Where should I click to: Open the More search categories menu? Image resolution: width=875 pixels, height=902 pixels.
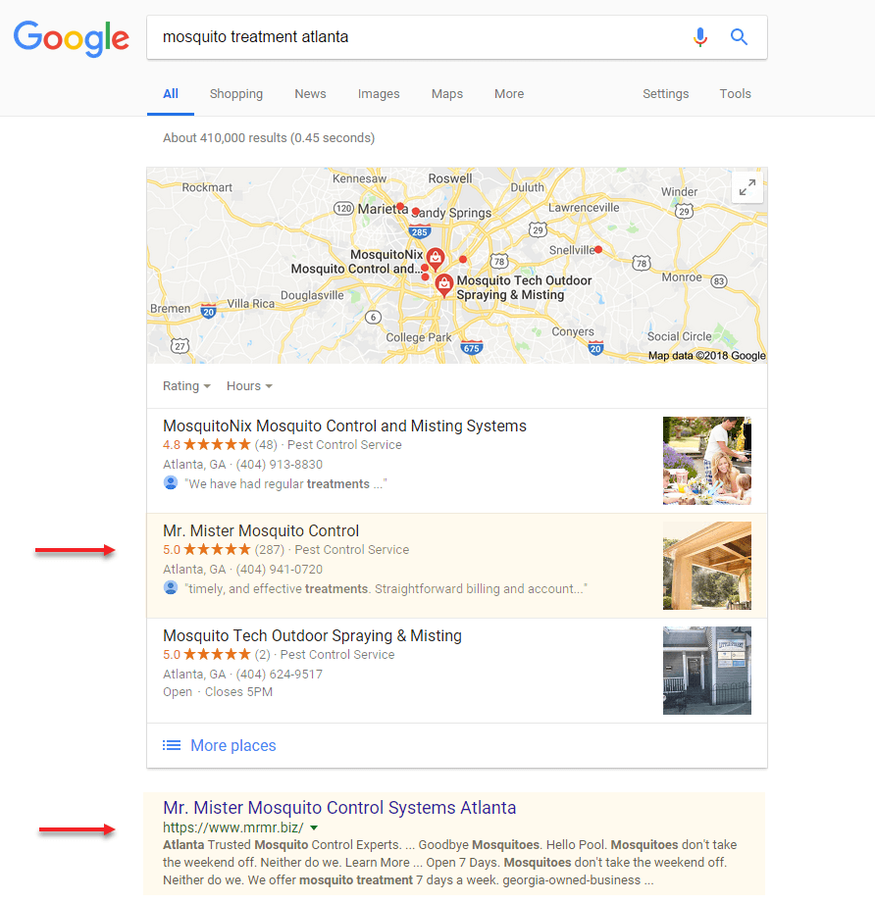[509, 94]
